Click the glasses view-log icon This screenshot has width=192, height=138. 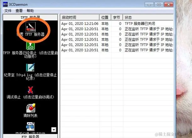(x=30, y=127)
